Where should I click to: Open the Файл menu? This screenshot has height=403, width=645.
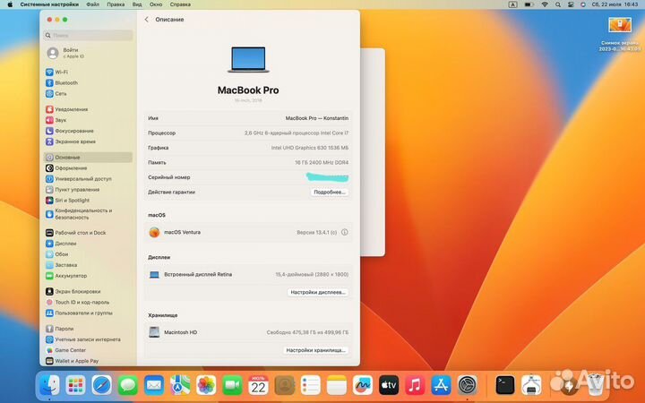point(92,4)
